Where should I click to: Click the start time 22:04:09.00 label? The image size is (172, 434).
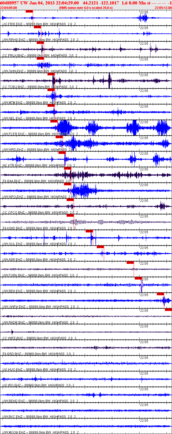pos(8,8)
